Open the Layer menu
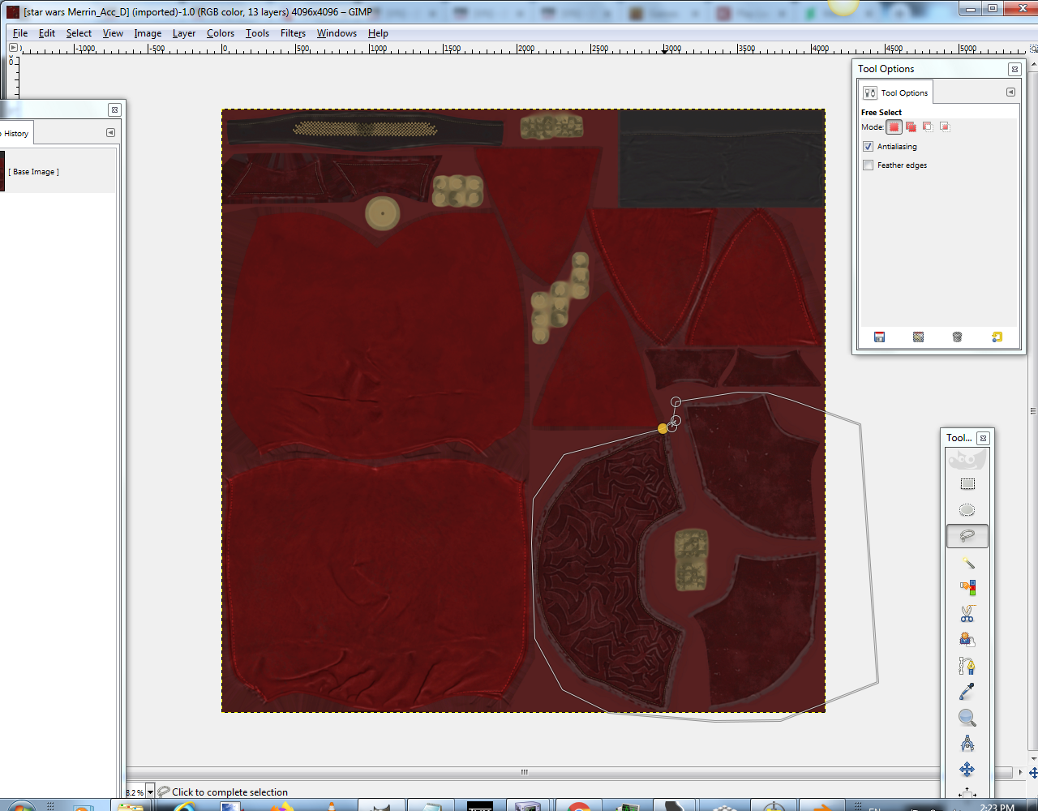 click(x=184, y=33)
